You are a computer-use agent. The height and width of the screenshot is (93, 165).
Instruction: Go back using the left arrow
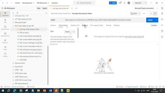7,3
